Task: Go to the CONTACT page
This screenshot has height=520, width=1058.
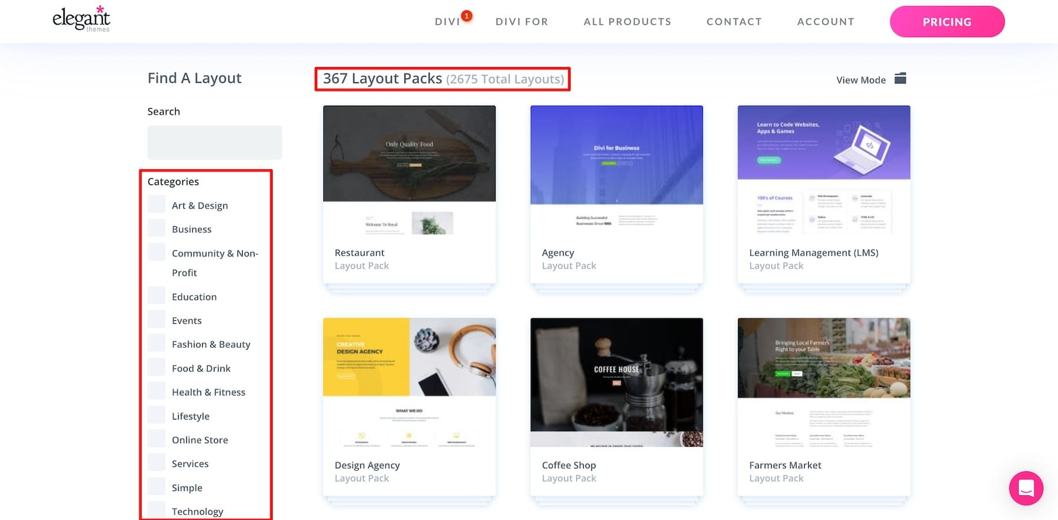Action: tap(734, 22)
